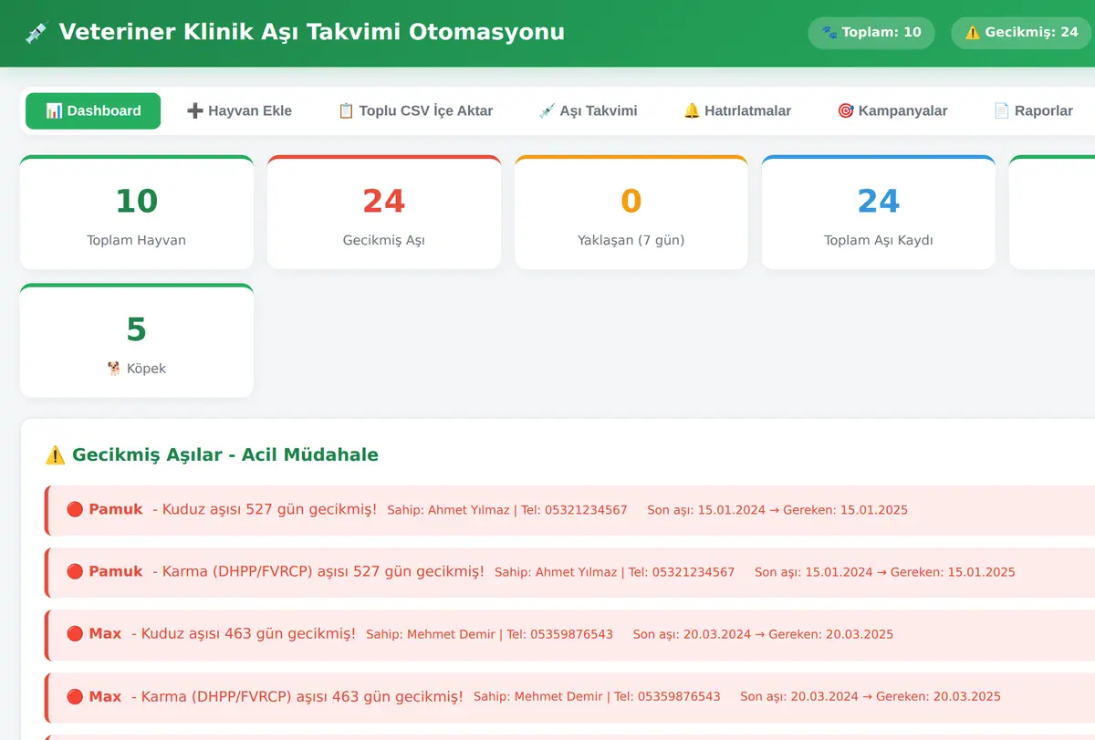
Task: Click red dot on Pamuk Kuduz row
Action: pyautogui.click(x=75, y=509)
